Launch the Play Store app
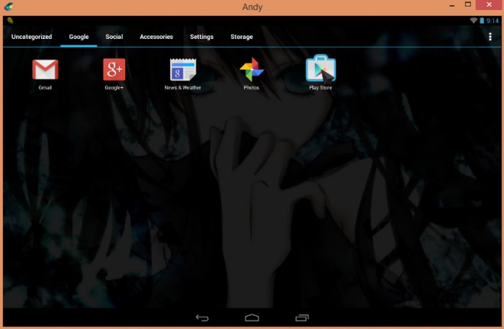The height and width of the screenshot is (329, 504). (320, 68)
